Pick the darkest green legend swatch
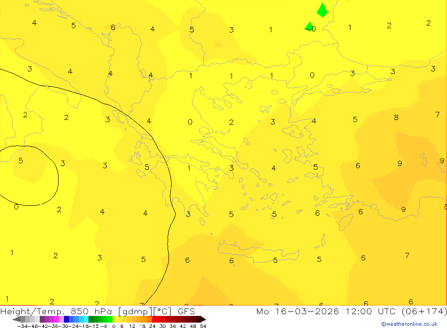 [91, 319]
